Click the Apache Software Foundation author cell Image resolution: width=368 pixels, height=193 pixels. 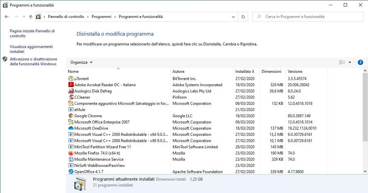[197, 171]
